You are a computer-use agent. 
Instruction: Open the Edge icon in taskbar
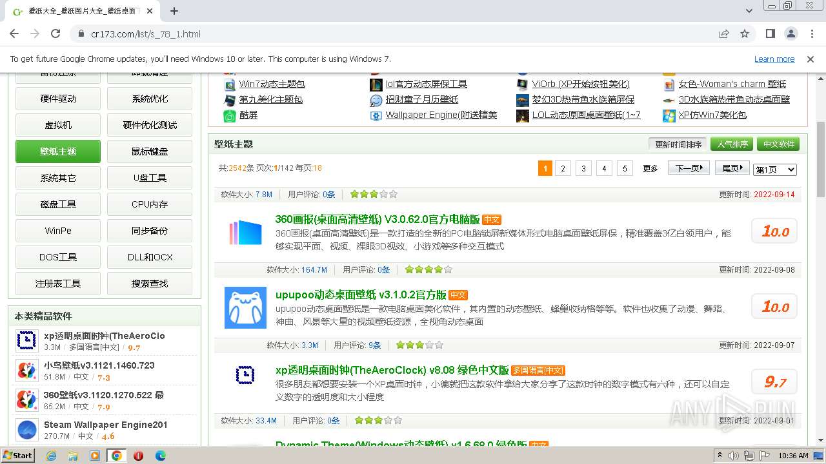(x=160, y=456)
